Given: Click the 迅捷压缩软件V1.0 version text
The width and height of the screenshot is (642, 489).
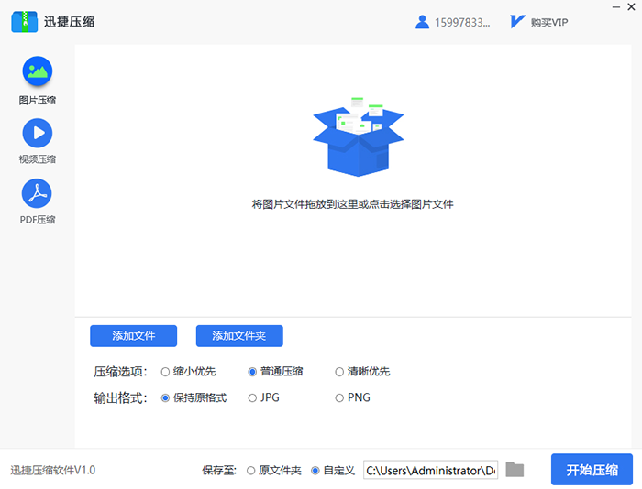Looking at the screenshot, I should click(x=53, y=470).
